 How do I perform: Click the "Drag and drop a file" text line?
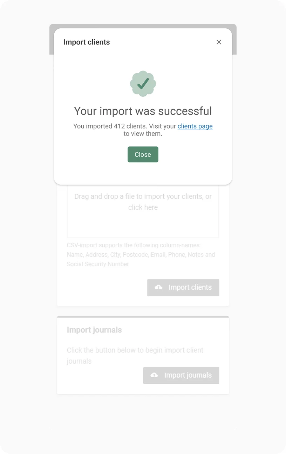143,197
